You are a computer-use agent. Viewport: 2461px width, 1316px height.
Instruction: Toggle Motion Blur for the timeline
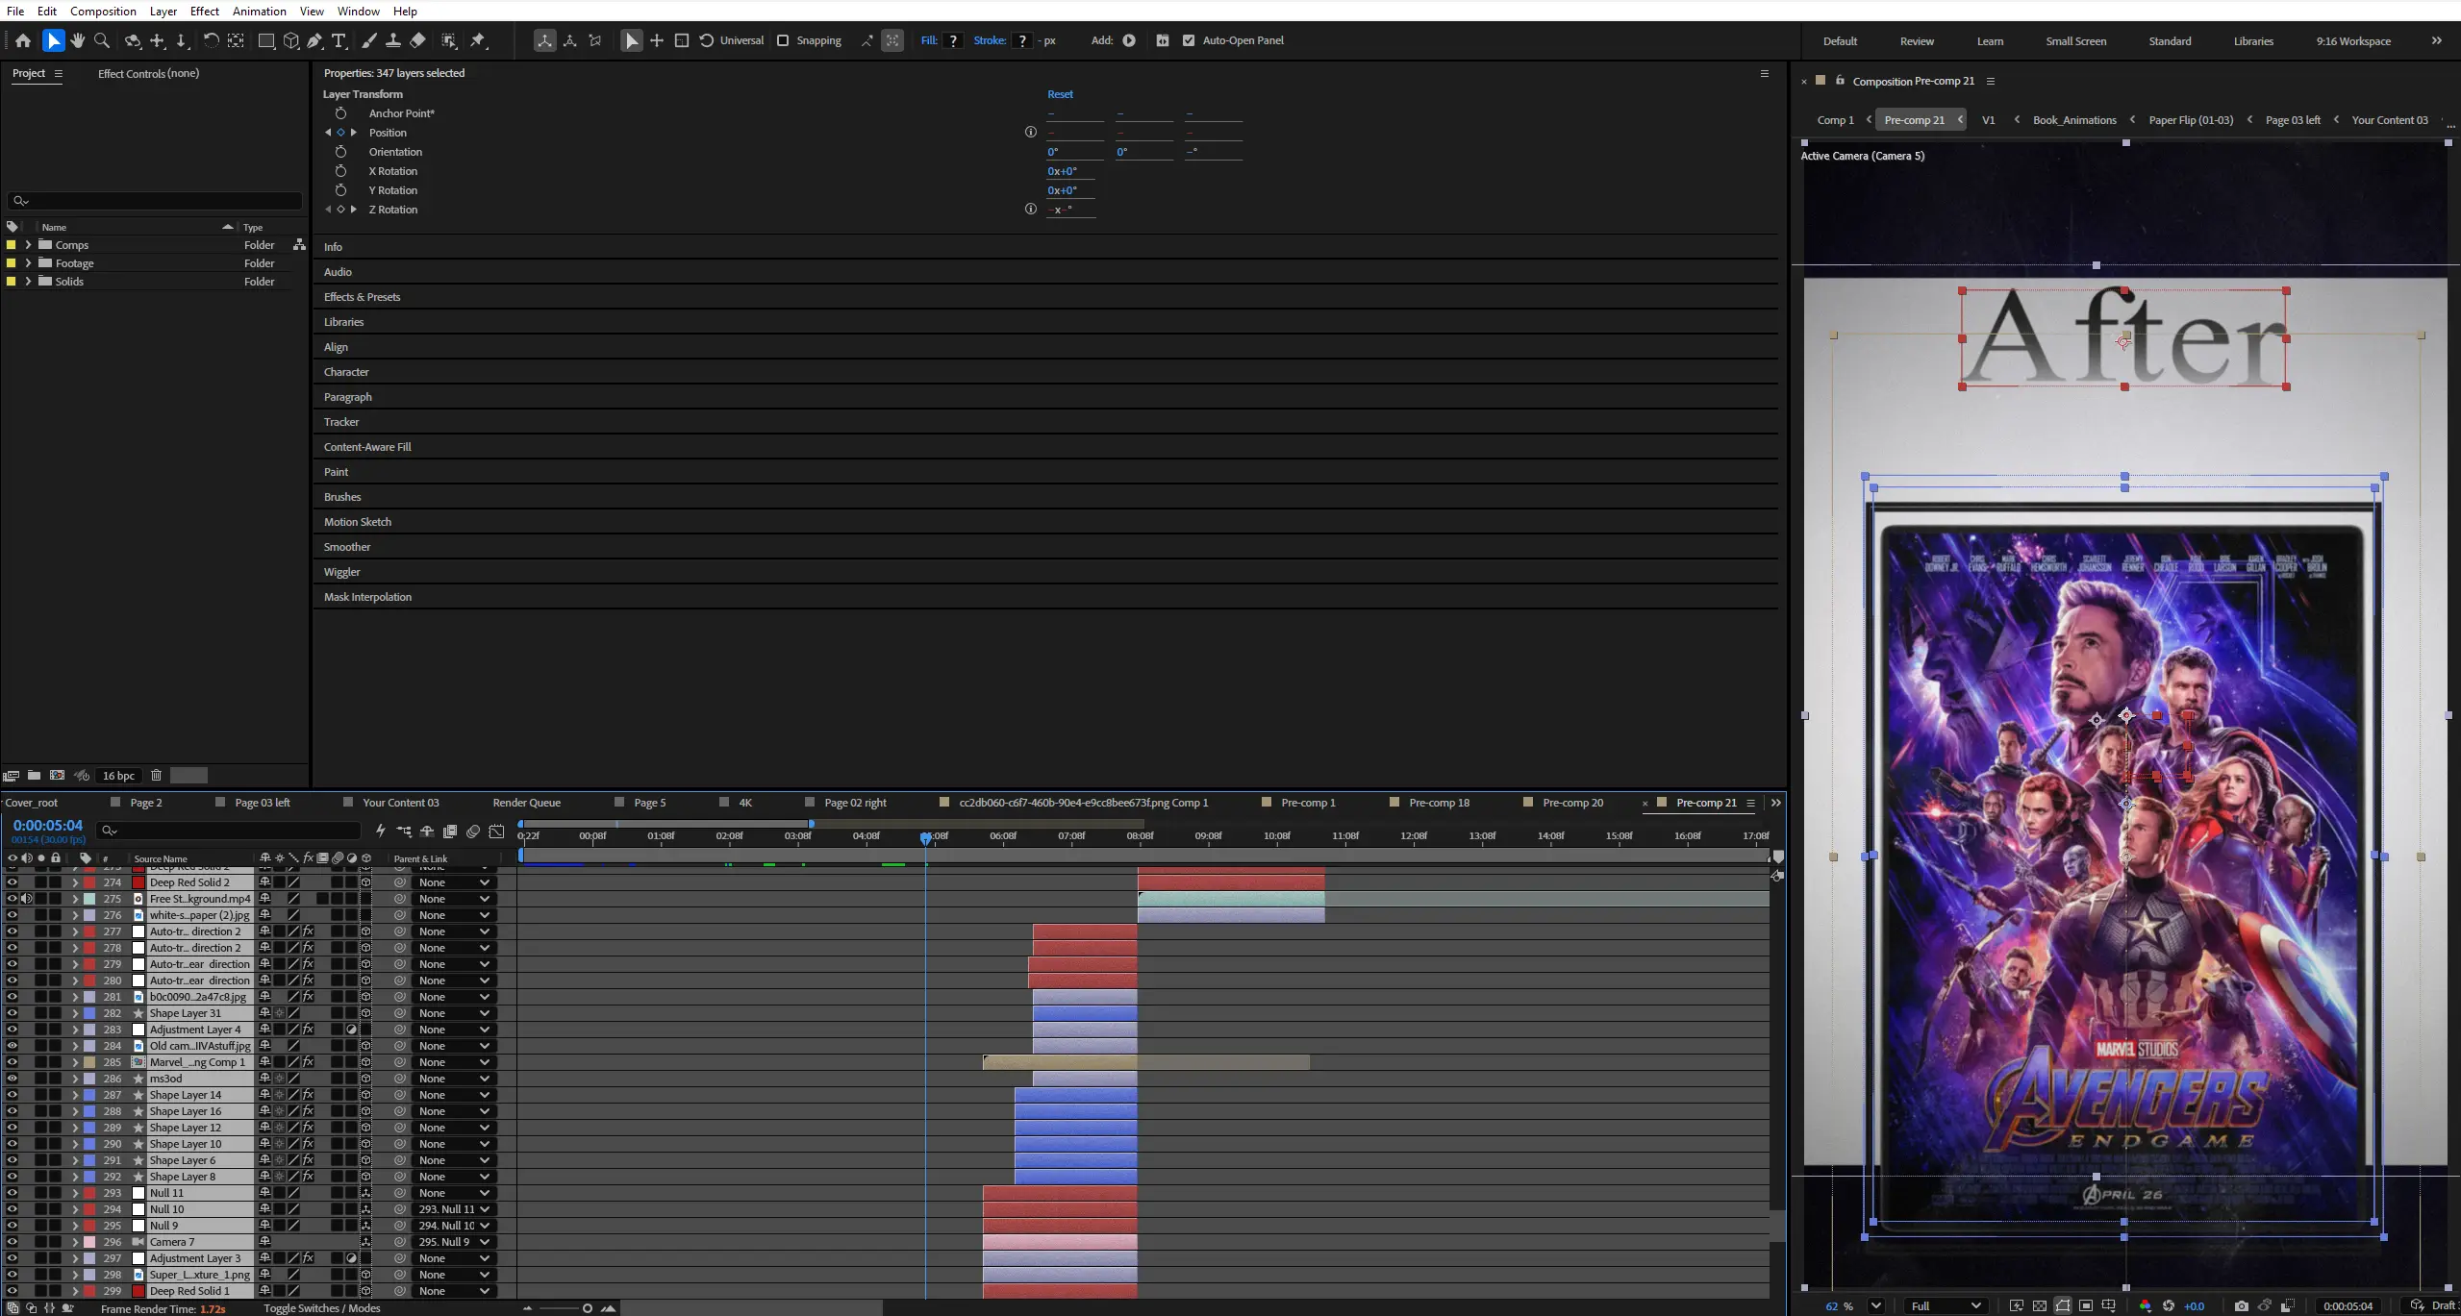coord(473,832)
